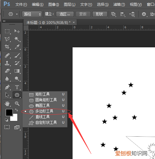This screenshot has height=159, width=155.
Task: Open the 选择(S) menu
Action: (x=103, y=4)
